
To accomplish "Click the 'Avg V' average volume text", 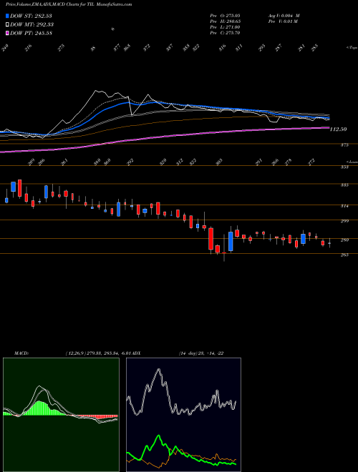I will point(284,16).
